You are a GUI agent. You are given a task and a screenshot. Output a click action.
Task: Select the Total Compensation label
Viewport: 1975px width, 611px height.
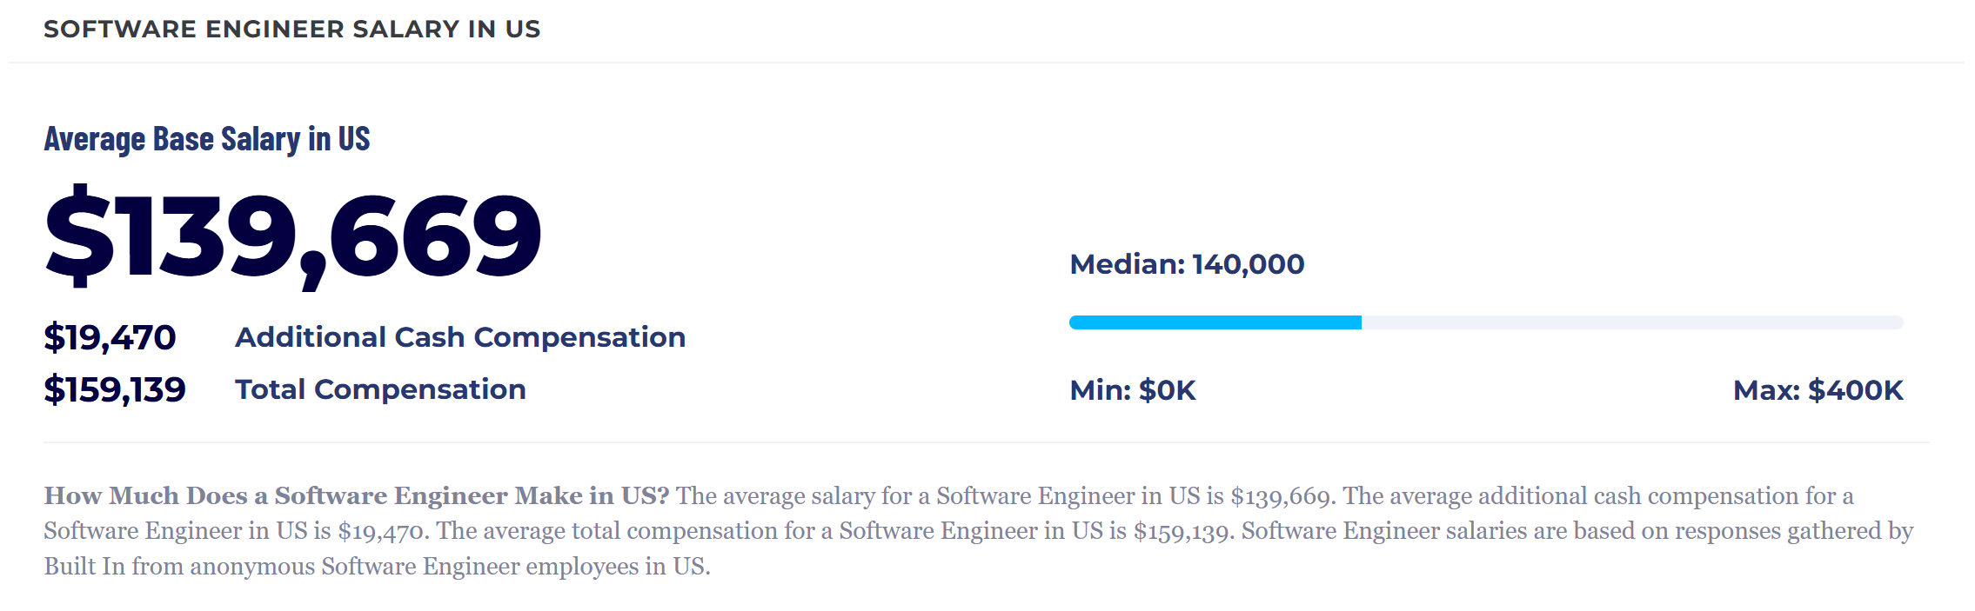(380, 389)
